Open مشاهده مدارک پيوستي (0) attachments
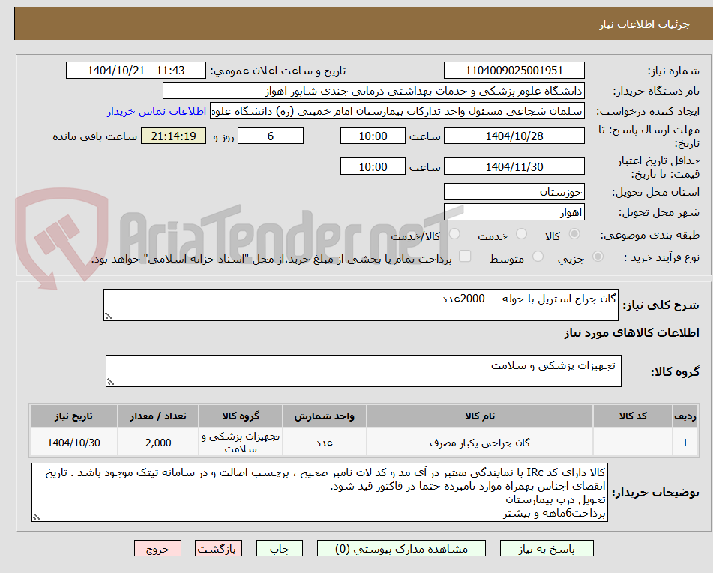713x573 pixels. (x=401, y=548)
